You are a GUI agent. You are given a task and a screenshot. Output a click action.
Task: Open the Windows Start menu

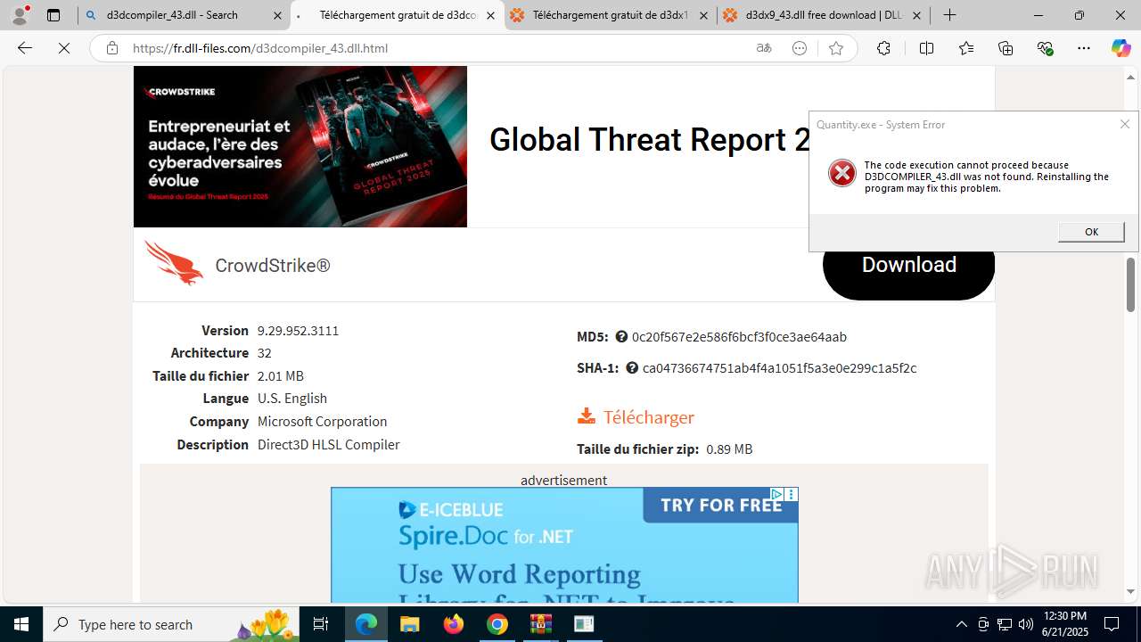pos(21,624)
